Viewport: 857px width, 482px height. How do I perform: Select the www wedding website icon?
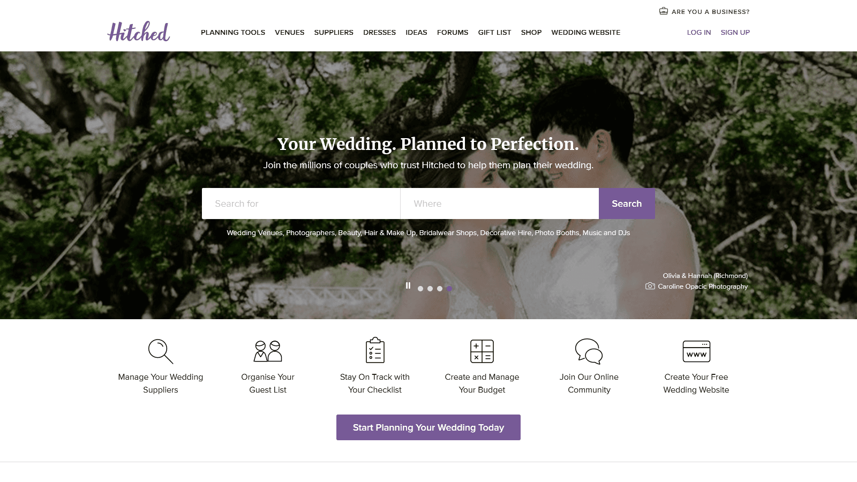coord(696,351)
